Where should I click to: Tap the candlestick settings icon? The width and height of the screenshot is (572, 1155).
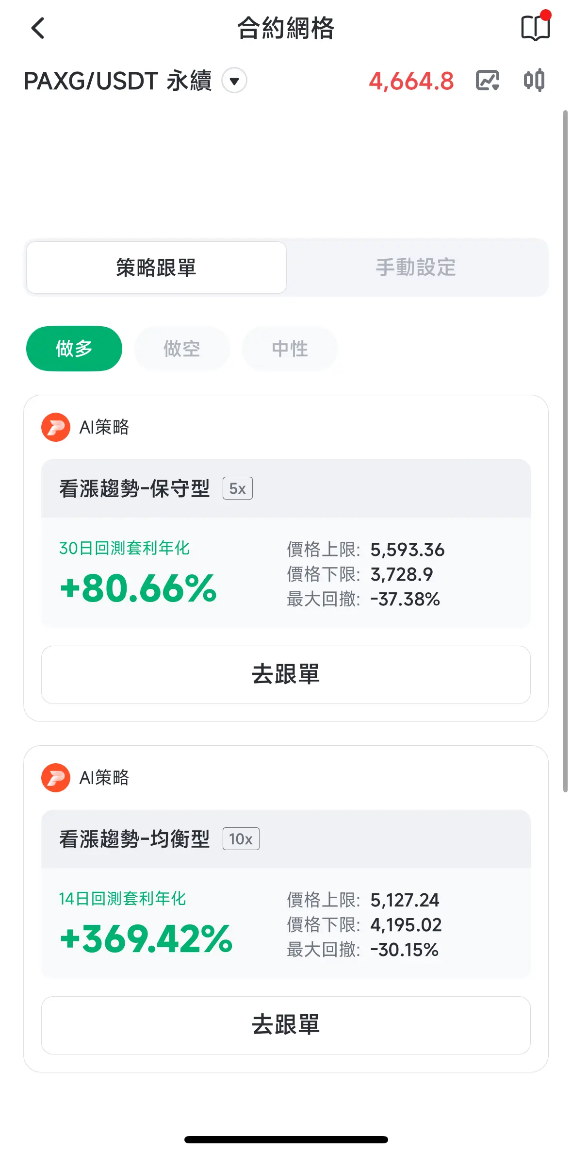pos(534,81)
